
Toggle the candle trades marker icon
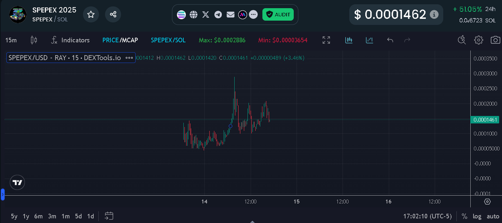349,40
